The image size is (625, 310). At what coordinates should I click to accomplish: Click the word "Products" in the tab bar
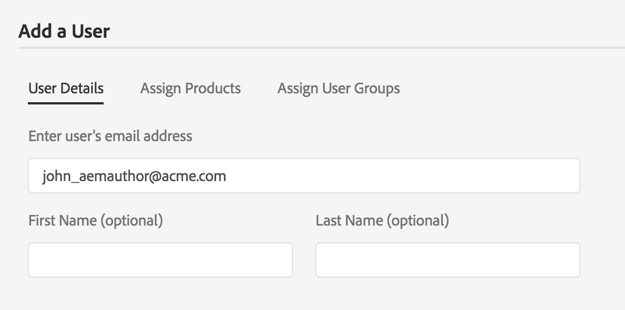tap(213, 88)
